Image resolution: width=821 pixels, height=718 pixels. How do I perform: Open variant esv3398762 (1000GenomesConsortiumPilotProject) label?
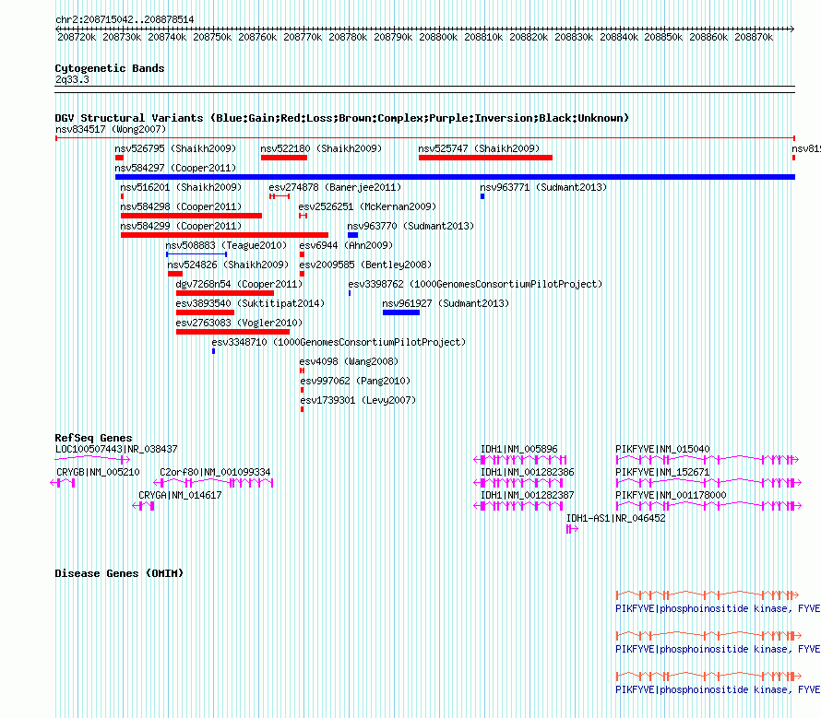[475, 284]
